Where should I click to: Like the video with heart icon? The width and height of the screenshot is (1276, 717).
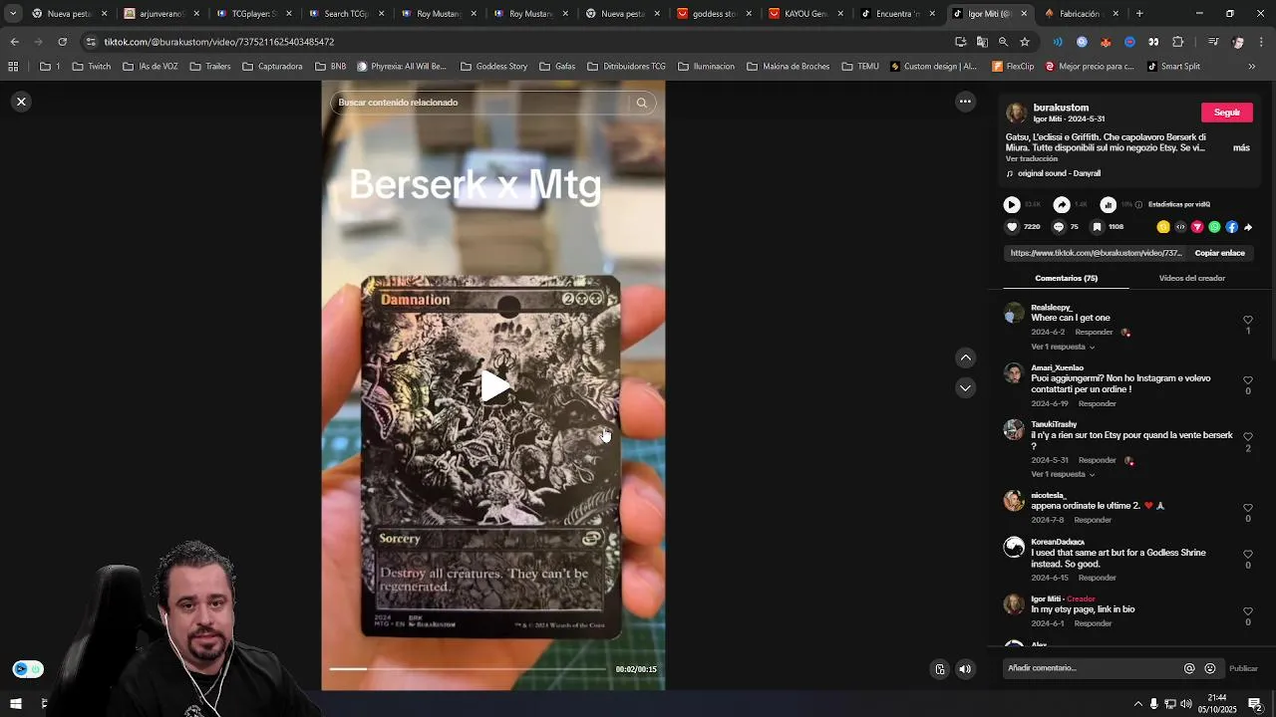tap(1012, 227)
